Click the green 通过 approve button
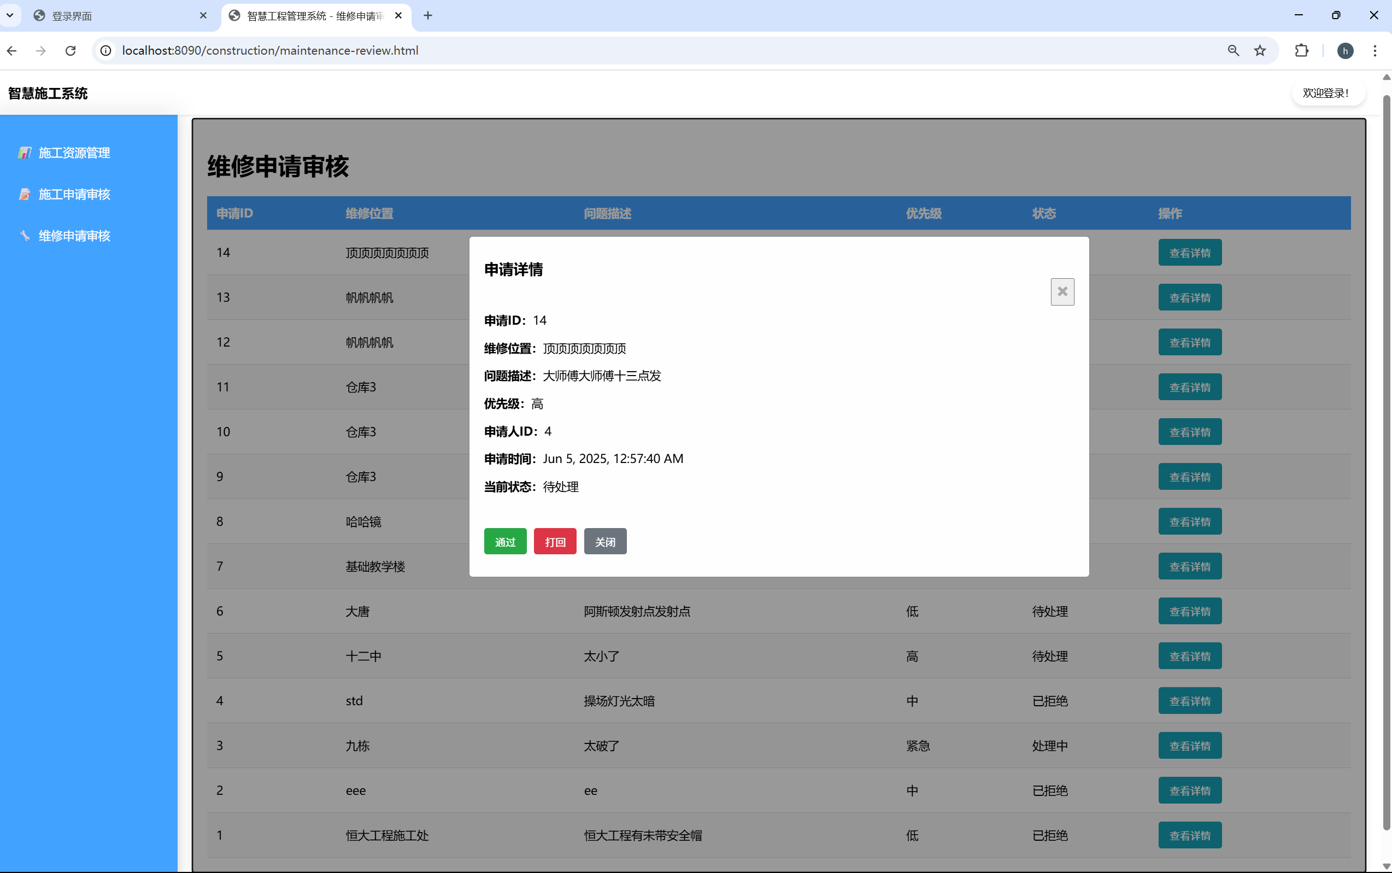 505,542
